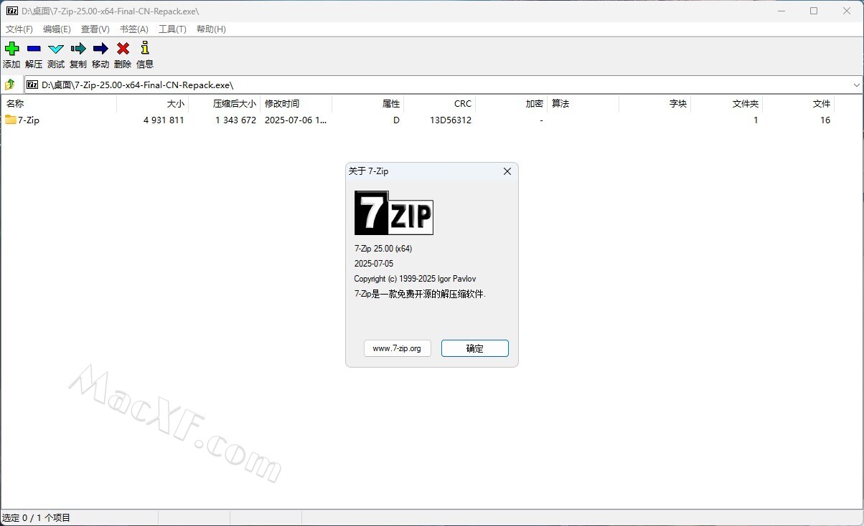The width and height of the screenshot is (864, 526).
Task: Select the 7-Zip folder name
Action: [x=29, y=120]
